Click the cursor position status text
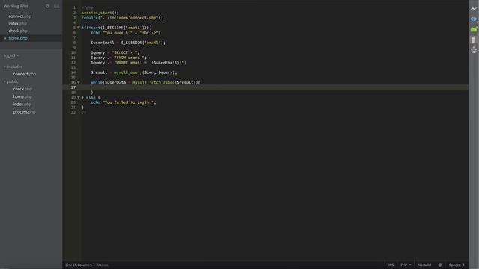Viewport: 479px width, 269px height. pyautogui.click(x=87, y=265)
